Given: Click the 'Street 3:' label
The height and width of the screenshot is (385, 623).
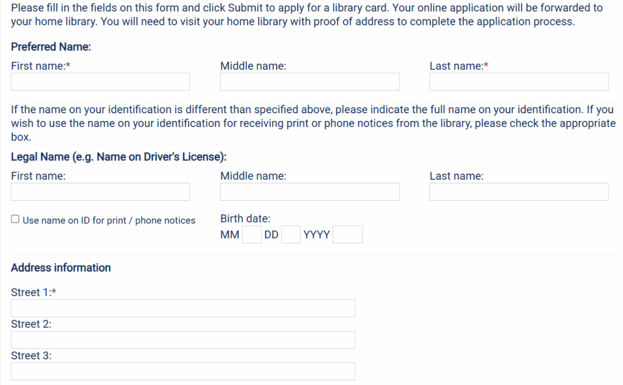Looking at the screenshot, I should tap(31, 356).
